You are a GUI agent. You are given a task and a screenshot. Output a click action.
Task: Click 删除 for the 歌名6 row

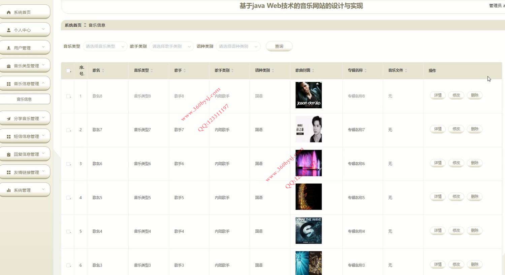click(475, 163)
